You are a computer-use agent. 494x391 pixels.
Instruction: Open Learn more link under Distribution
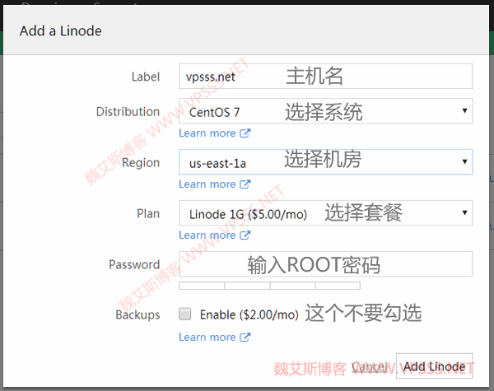coord(207,133)
